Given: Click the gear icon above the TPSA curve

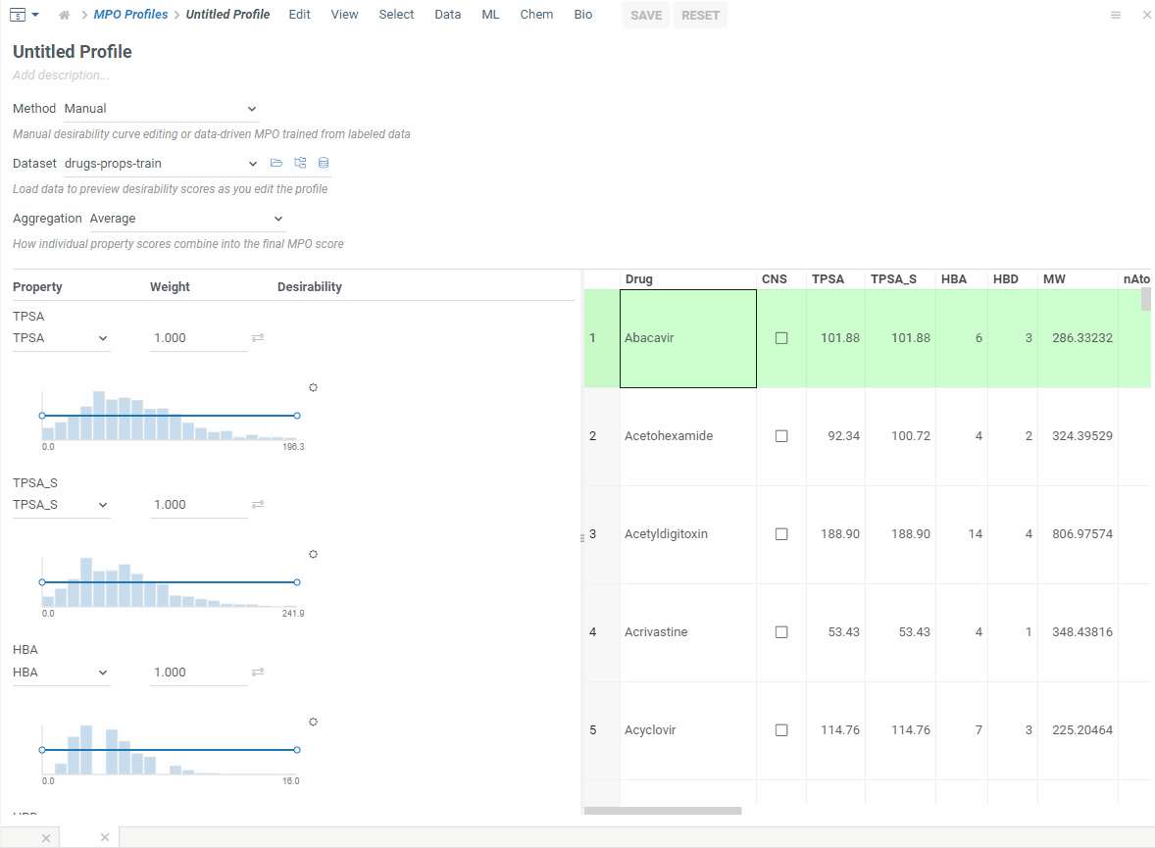Looking at the screenshot, I should [313, 387].
